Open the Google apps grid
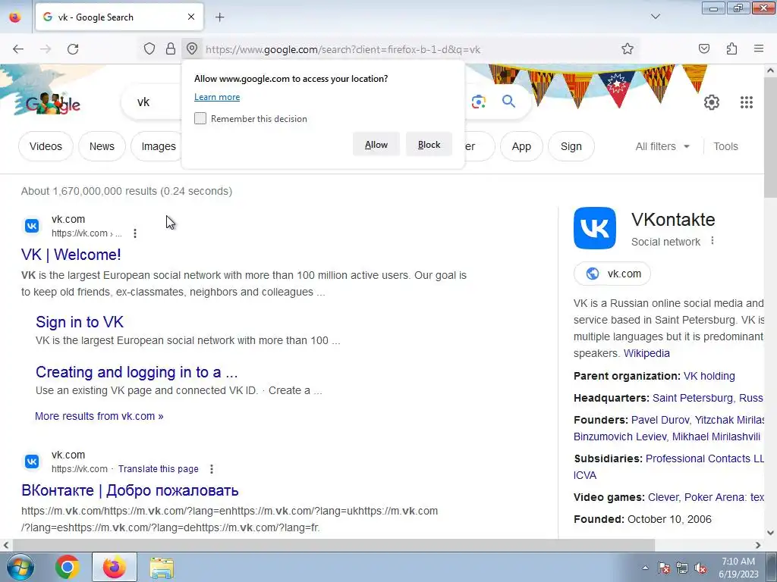Image resolution: width=777 pixels, height=582 pixels. [x=747, y=102]
